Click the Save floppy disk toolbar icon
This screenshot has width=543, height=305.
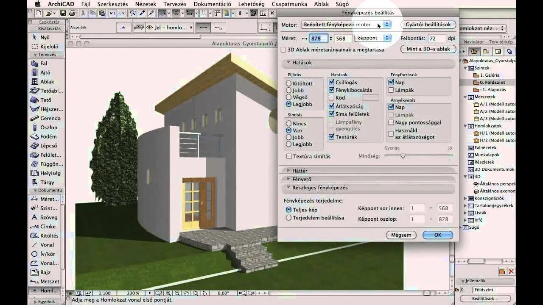63,14
